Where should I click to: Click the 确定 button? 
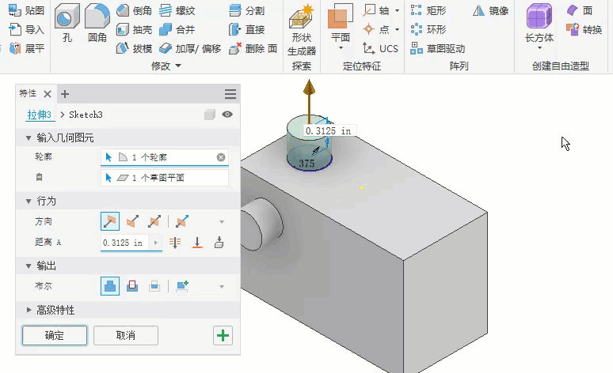coord(55,336)
